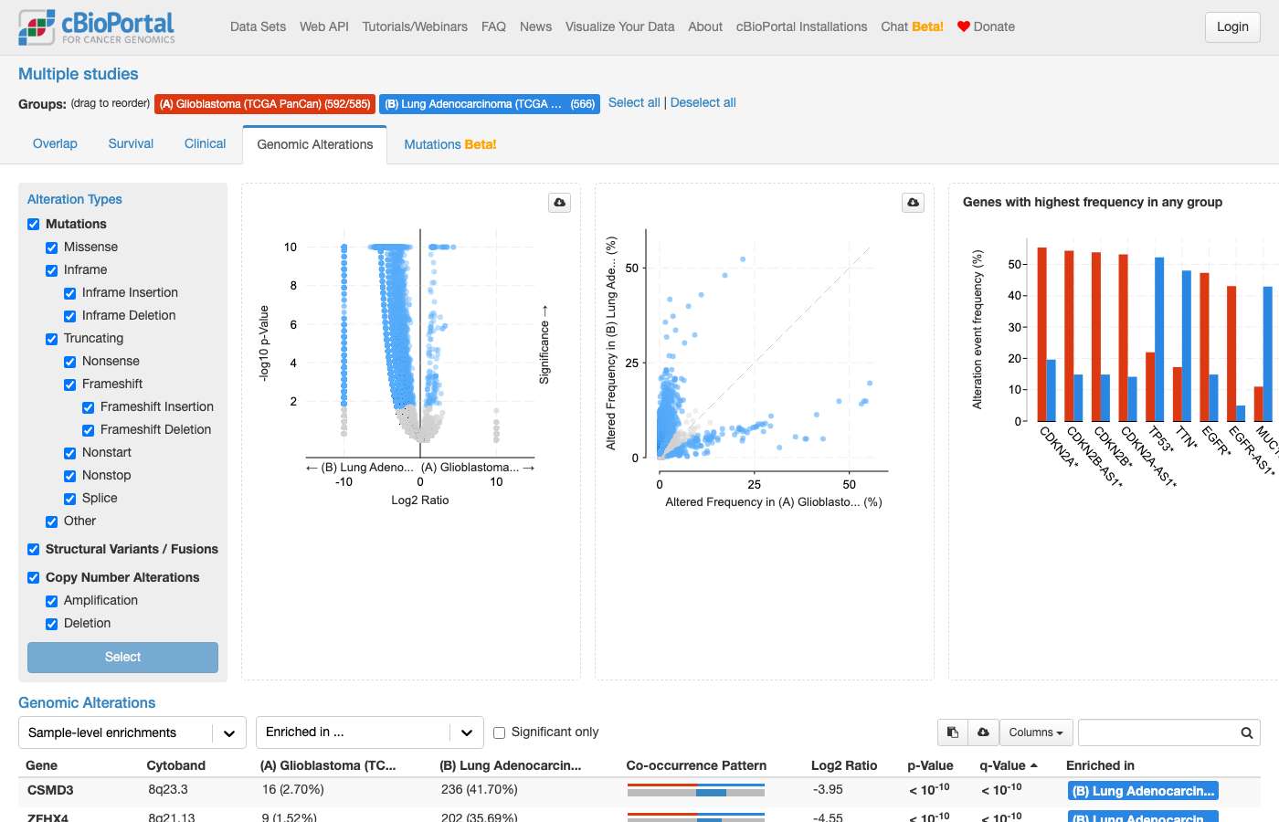Click the p-Value column header
This screenshot has height=822, width=1279.
930,765
